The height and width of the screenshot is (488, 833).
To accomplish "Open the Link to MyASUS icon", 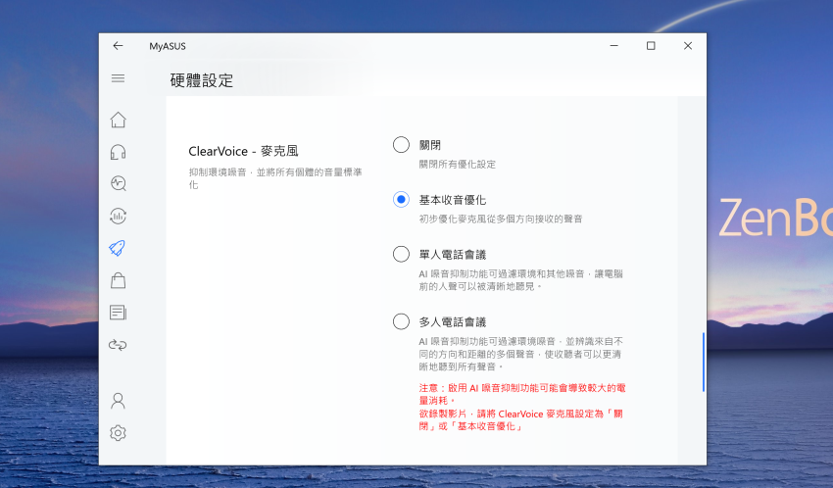I will point(118,345).
